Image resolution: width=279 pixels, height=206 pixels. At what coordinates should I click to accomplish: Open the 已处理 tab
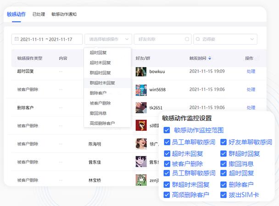point(39,14)
